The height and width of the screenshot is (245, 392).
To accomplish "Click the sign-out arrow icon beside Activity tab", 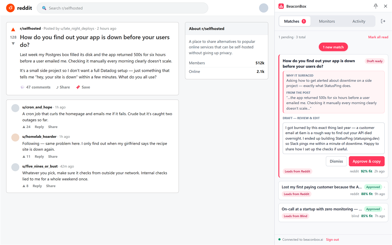I will pyautogui.click(x=383, y=21).
